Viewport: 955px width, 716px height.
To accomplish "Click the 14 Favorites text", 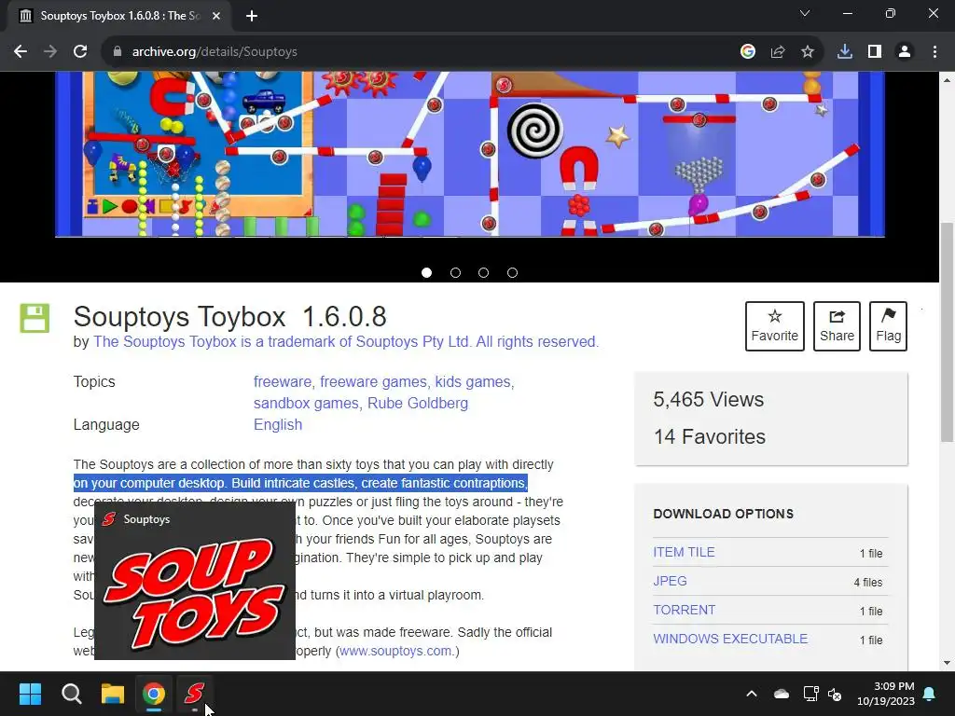I will click(710, 436).
